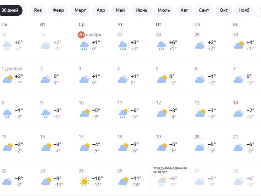Open forecast for 26 ноября

(x=90, y=35)
